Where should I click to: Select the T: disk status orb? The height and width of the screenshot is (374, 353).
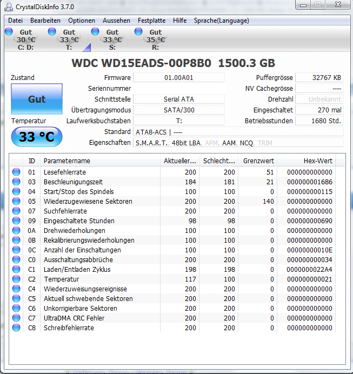(x=52, y=31)
